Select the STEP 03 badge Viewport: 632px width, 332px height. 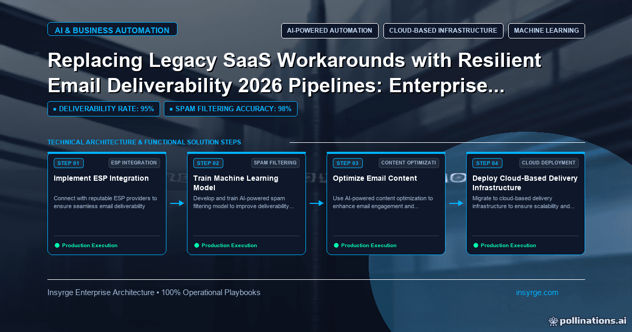[348, 163]
